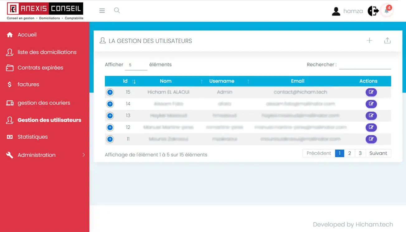The width and height of the screenshot is (406, 232).
Task: Open the hamza user profile
Action: coord(347,11)
